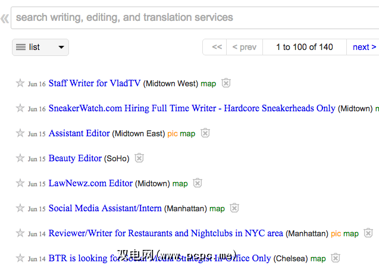Open SneakerWatch.com Hiring Full Time Writer listing

click(x=192, y=108)
